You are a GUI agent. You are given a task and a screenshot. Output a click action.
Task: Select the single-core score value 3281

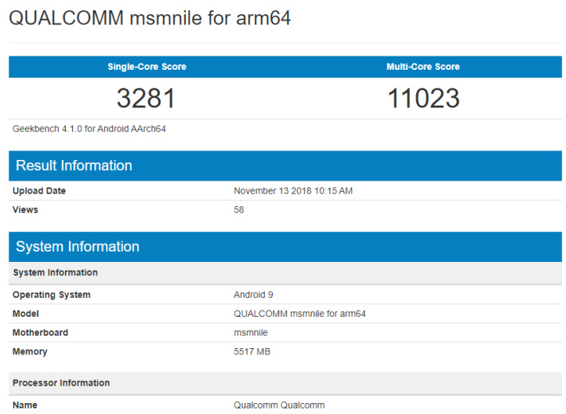click(x=146, y=98)
